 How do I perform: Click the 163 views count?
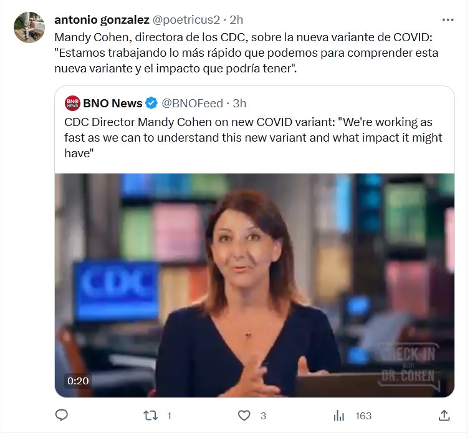point(363,416)
